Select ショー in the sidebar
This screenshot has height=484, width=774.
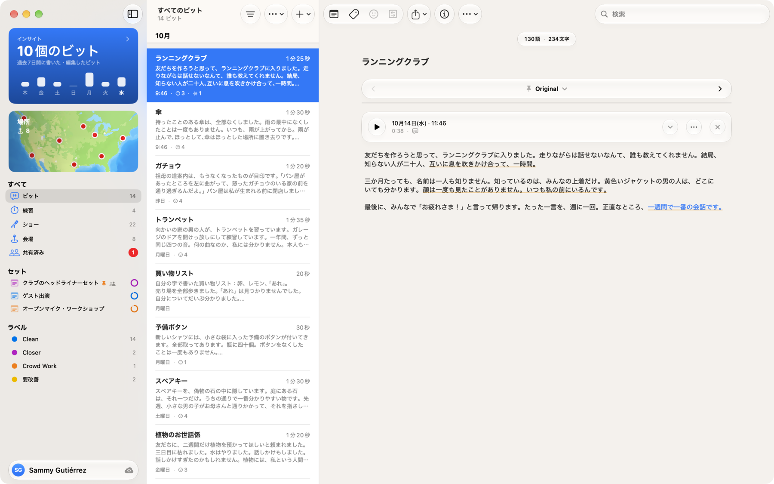[x=74, y=225]
